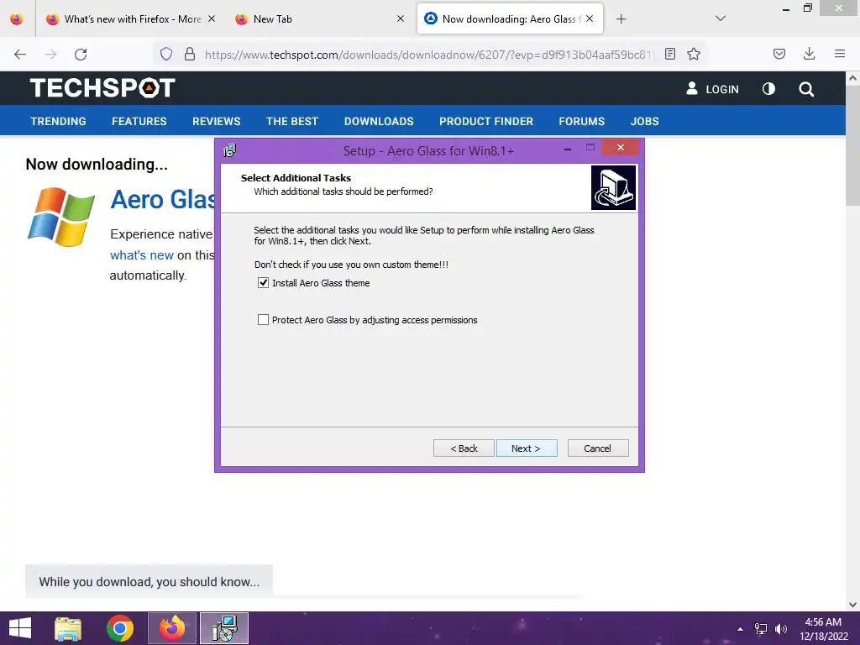Click Setup dialog title bar installer icon
860x645 pixels.
[229, 150]
